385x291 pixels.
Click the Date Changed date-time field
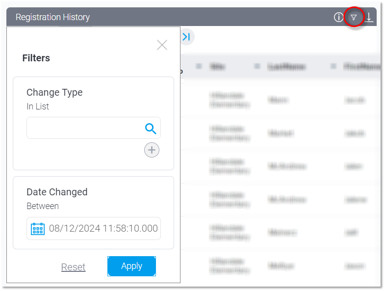[x=103, y=229]
